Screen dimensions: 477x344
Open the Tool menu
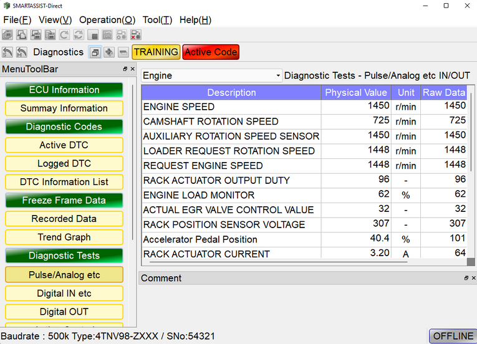[x=157, y=19]
